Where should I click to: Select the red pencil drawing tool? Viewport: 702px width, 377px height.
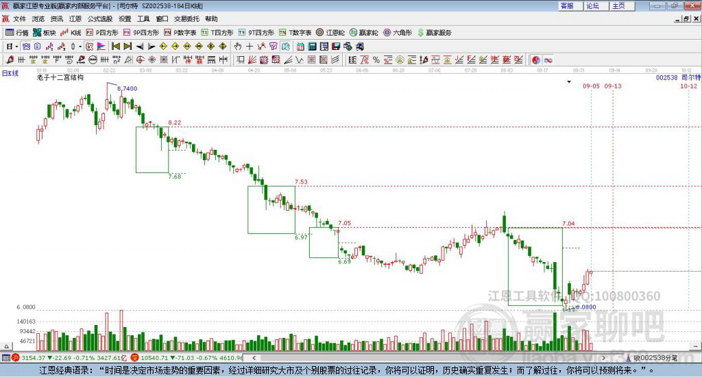(x=10, y=60)
